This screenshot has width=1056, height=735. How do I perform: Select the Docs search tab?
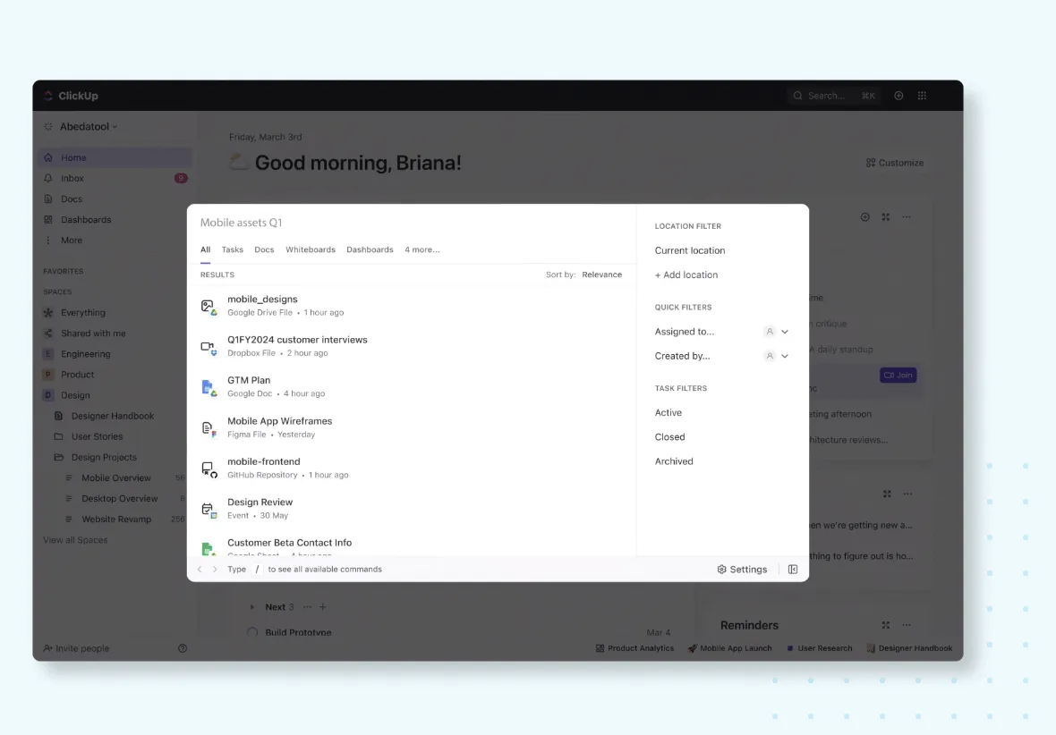click(x=264, y=249)
